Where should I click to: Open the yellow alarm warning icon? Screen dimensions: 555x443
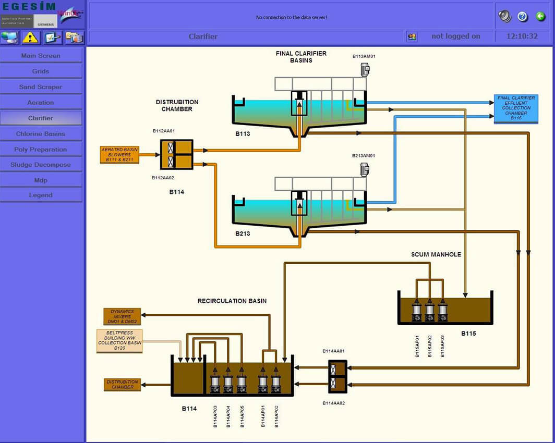[x=31, y=37]
